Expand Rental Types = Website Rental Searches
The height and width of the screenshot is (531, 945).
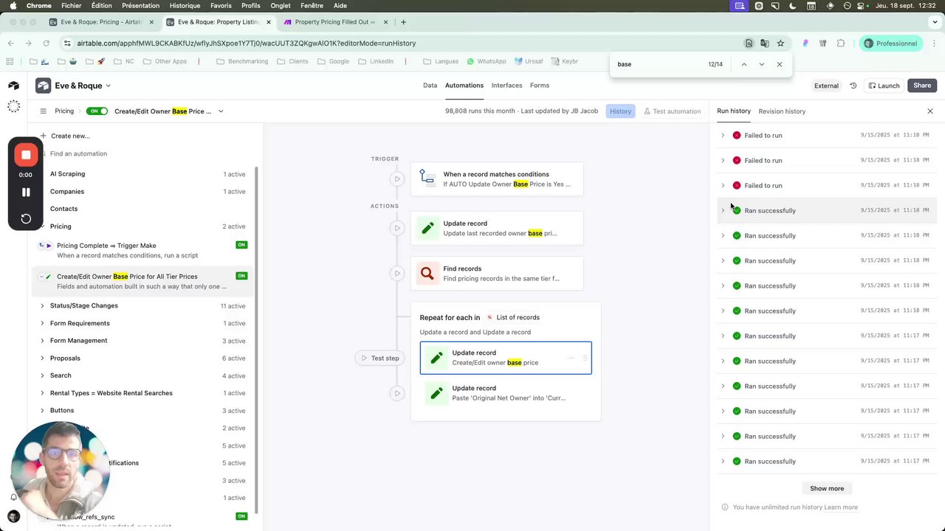point(42,393)
